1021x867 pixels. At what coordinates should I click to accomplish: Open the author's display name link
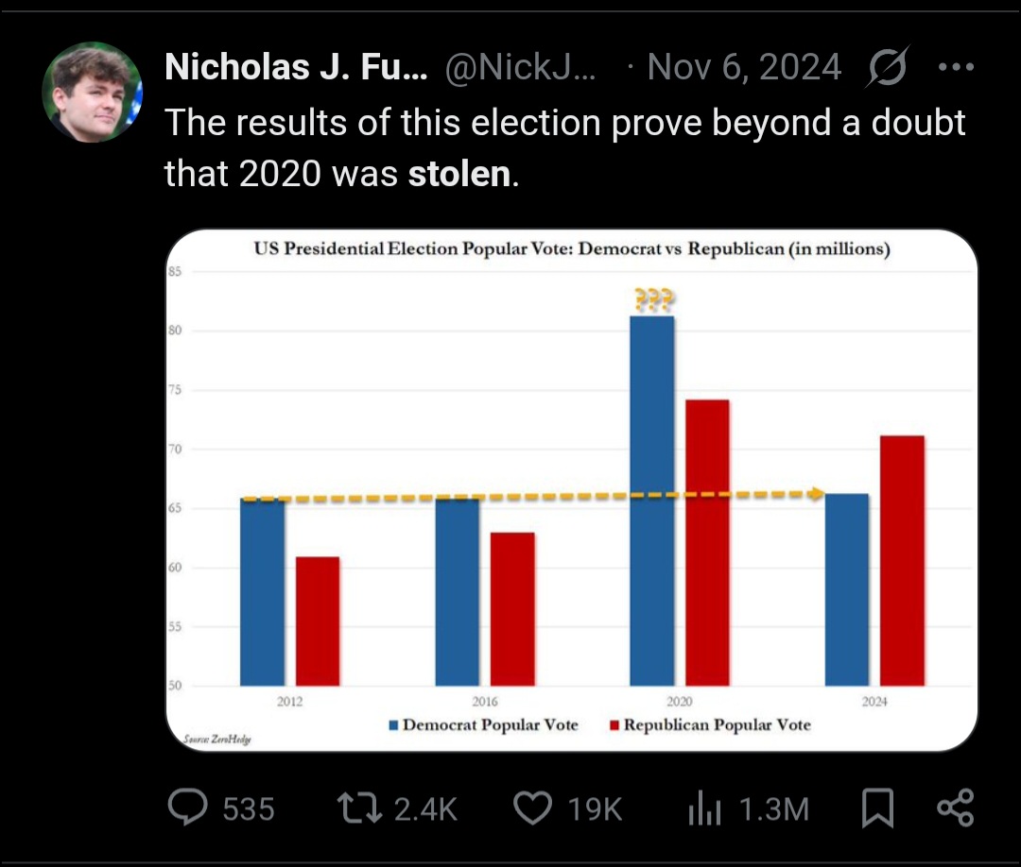coord(296,66)
